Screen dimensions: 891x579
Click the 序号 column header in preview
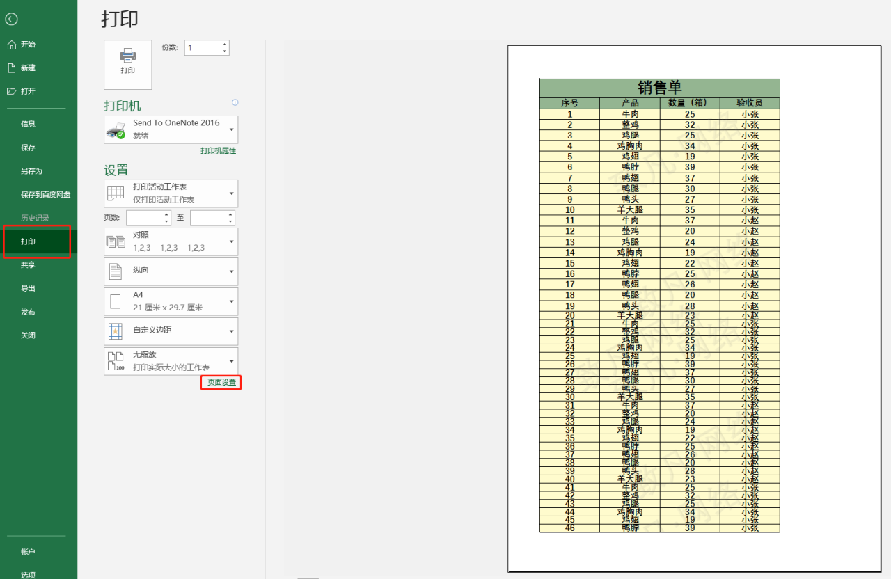point(569,103)
